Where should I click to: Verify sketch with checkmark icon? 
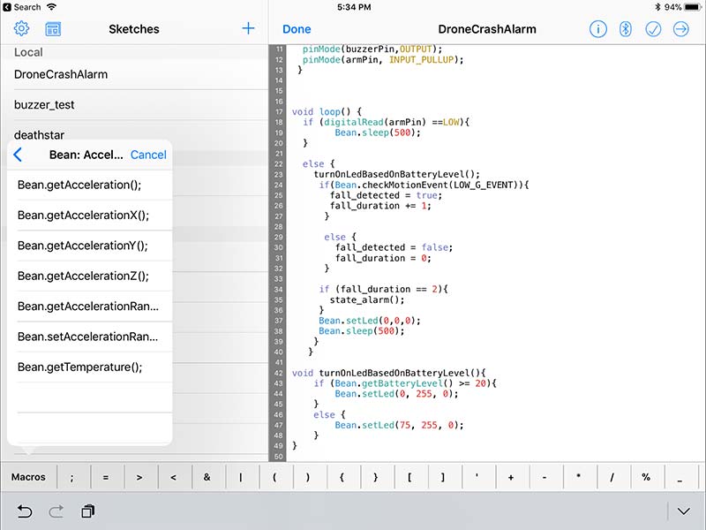tap(653, 29)
